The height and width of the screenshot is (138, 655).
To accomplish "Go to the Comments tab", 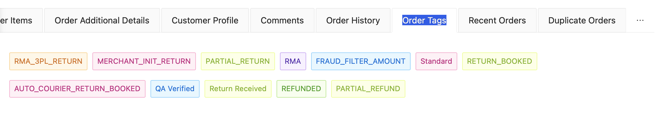I will [282, 20].
